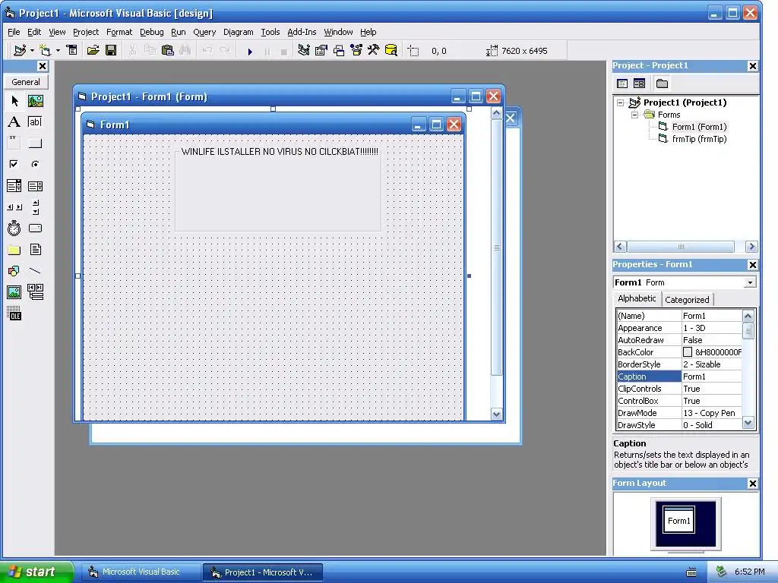This screenshot has width=778, height=583.
Task: Select the DirListBox folder tool
Action: pyautogui.click(x=14, y=250)
